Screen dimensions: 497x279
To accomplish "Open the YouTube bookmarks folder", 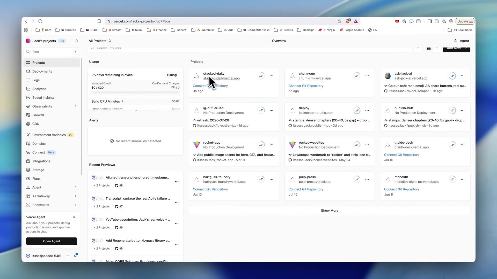I will [66, 30].
